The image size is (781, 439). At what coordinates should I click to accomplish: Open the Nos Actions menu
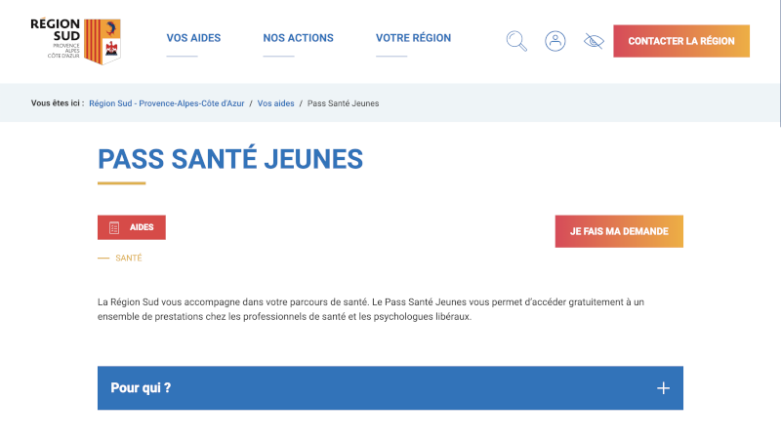(298, 38)
